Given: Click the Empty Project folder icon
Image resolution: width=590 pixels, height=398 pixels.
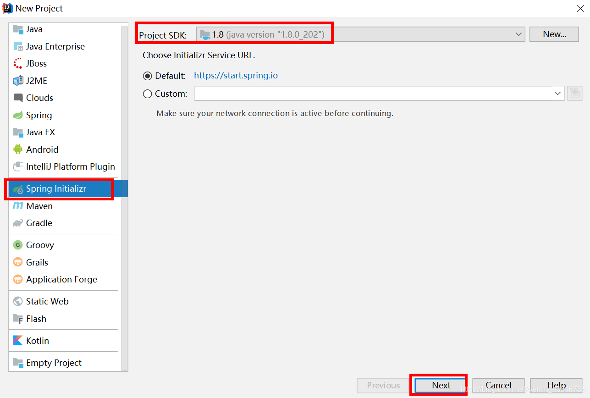Looking at the screenshot, I should click(18, 363).
